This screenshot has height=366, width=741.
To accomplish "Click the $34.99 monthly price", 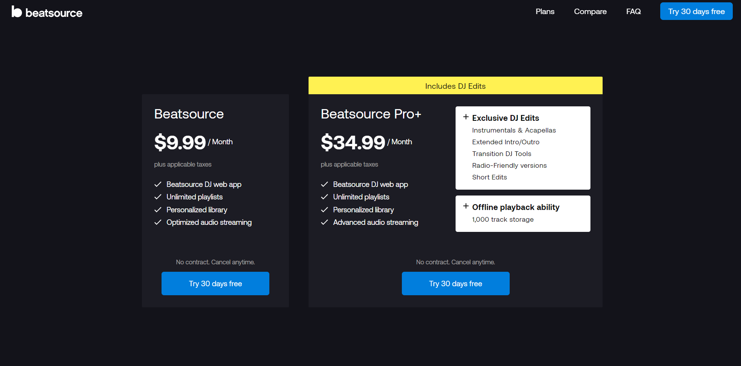I will (353, 142).
